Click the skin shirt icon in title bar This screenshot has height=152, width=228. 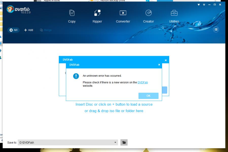[x=199, y=5]
